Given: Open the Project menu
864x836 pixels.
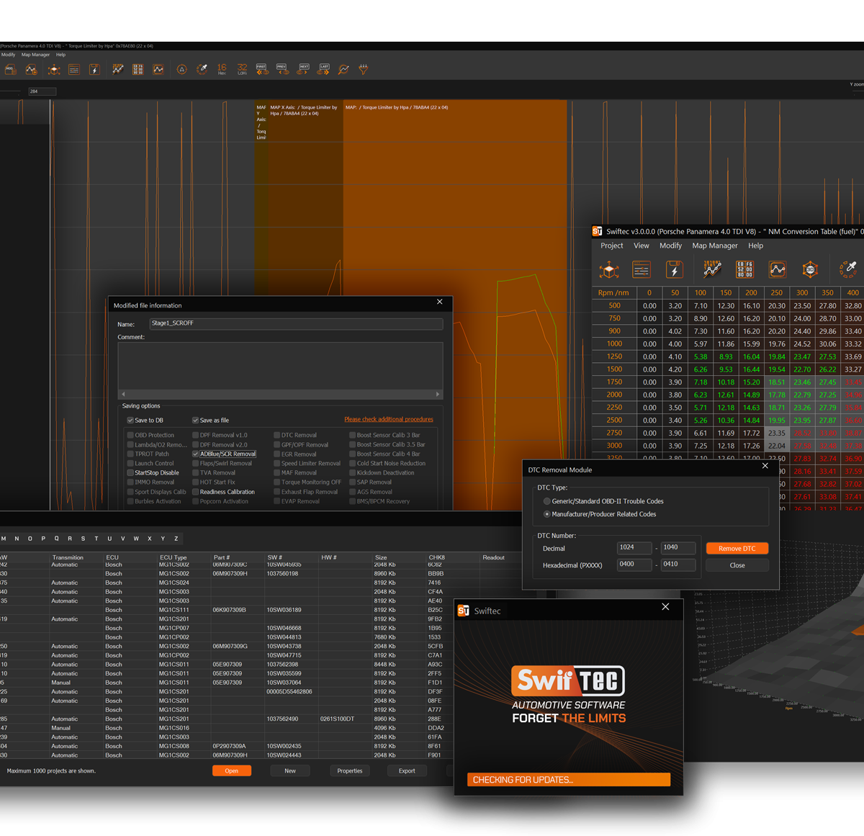Looking at the screenshot, I should click(x=611, y=246).
